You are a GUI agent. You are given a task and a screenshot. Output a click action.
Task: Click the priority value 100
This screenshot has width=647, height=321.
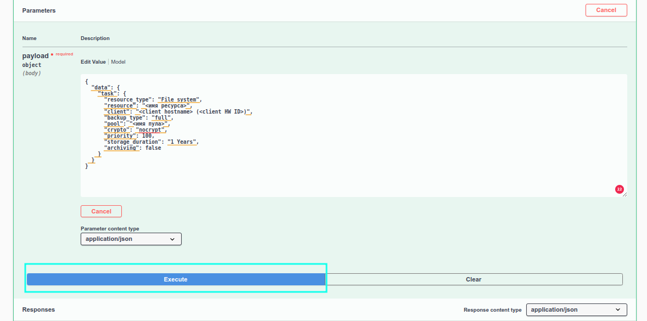[x=147, y=136]
